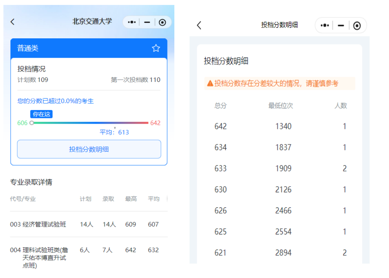Open more options menu on left panel
The image size is (389, 278).
click(132, 22)
